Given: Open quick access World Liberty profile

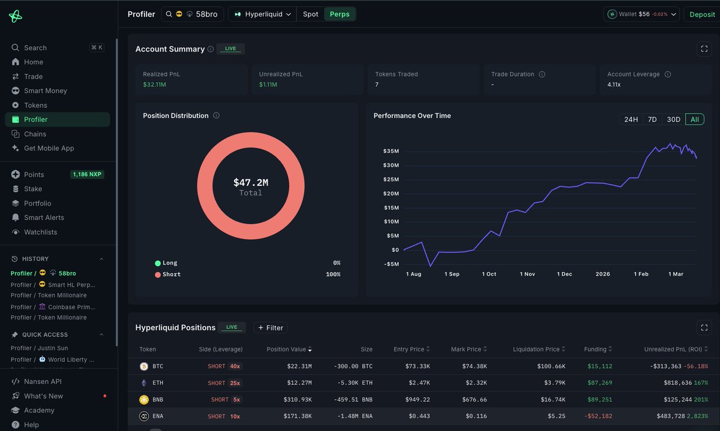Looking at the screenshot, I should [x=53, y=359].
